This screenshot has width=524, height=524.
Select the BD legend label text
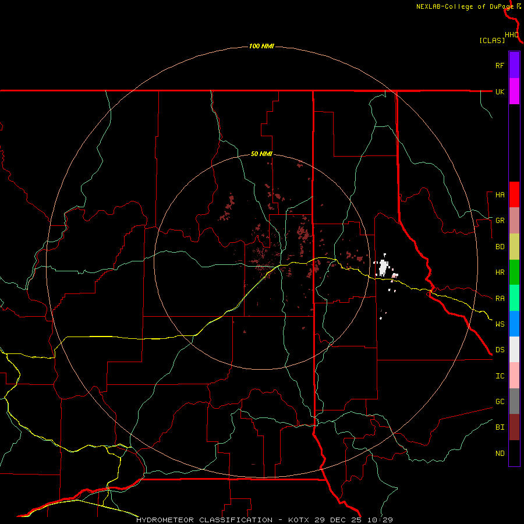pyautogui.click(x=500, y=247)
